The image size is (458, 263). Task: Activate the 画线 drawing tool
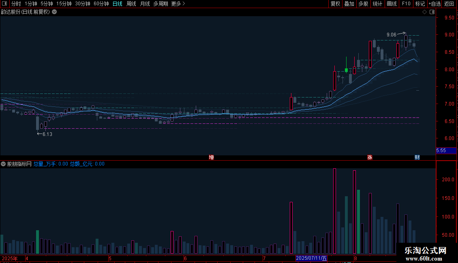pos(392,4)
